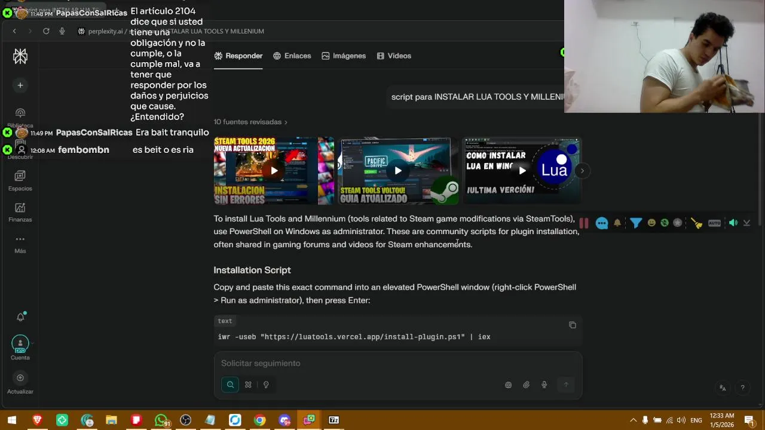Screen dimensions: 765x430
Task: Open Brave browser in taskbar
Action: pos(37,420)
